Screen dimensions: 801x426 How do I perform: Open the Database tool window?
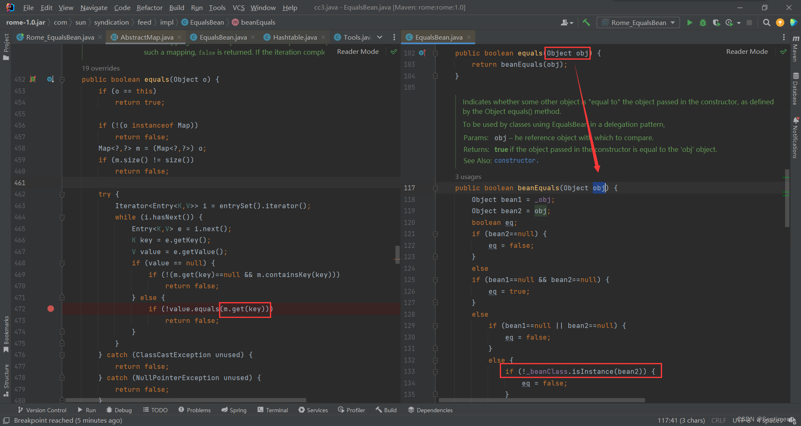(796, 88)
